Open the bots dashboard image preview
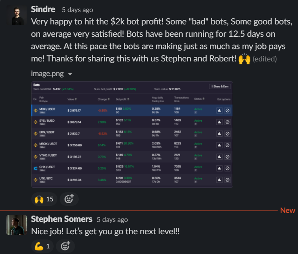Viewport: 298px width, 254px height. coord(132,134)
